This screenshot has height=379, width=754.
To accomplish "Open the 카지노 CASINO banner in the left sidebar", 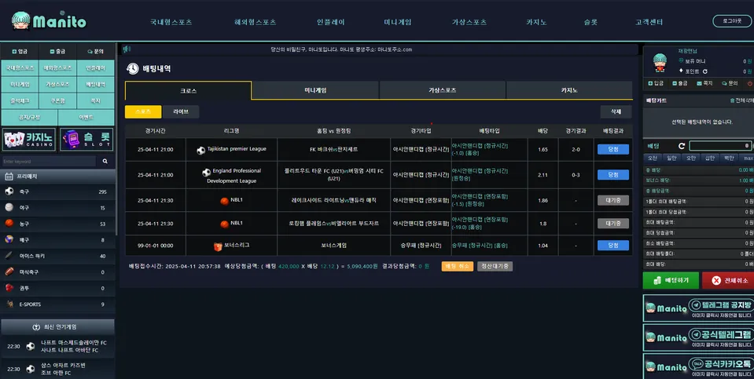I will pos(29,140).
